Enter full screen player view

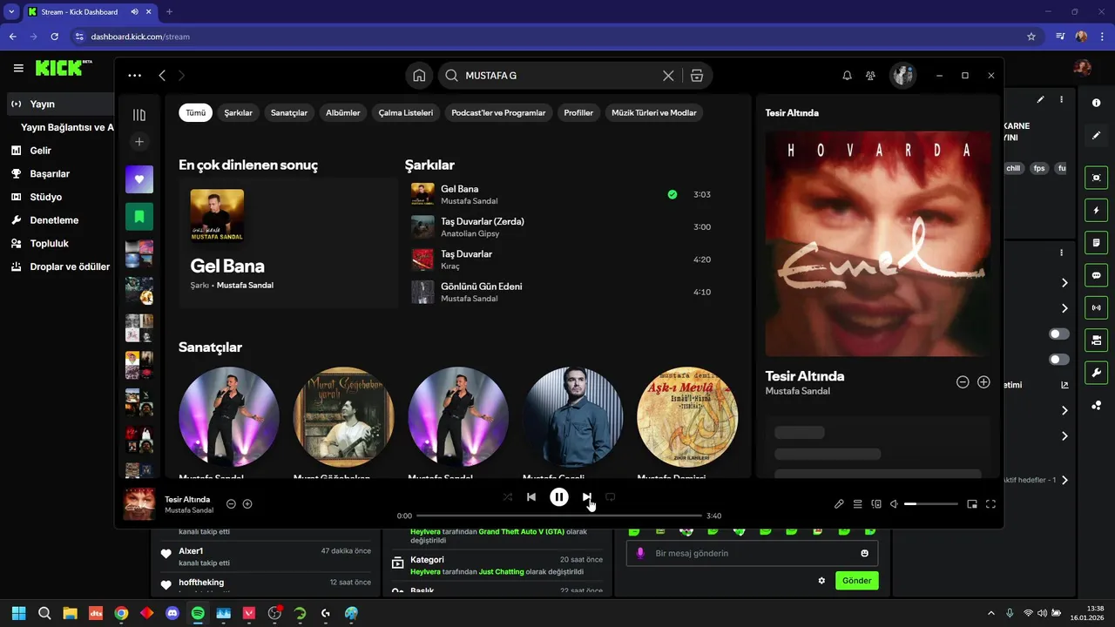point(990,503)
